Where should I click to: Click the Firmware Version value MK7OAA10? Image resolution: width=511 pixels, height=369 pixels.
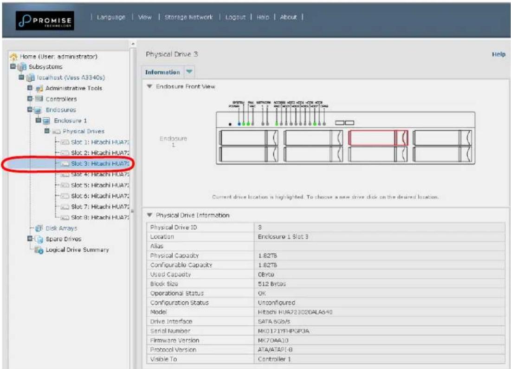(273, 341)
